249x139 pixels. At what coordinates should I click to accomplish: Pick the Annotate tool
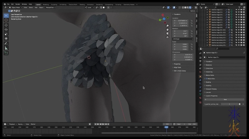point(6,44)
